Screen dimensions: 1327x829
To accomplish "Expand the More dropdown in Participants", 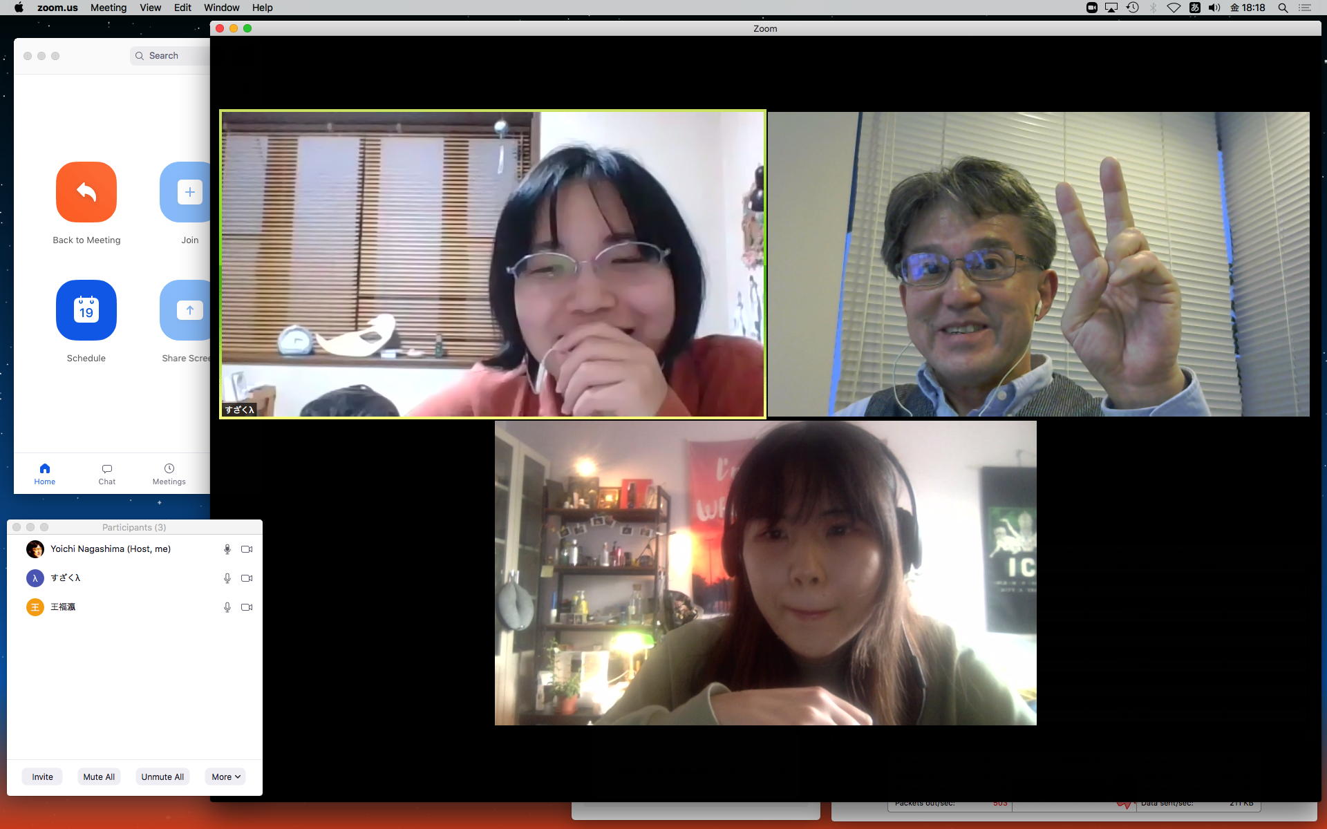I will [x=226, y=776].
